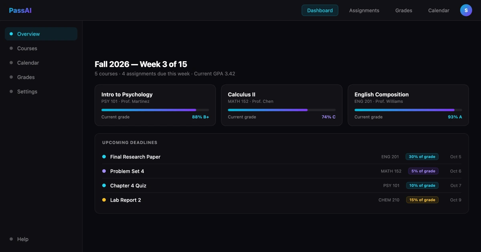Click the cyan dot beside Chapter 4 Quiz

click(x=104, y=186)
